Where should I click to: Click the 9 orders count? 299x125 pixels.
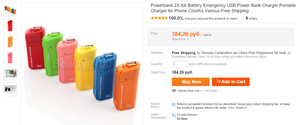251,18
